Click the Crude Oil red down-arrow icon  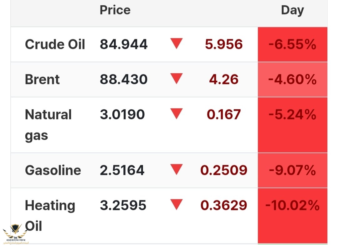176,44
